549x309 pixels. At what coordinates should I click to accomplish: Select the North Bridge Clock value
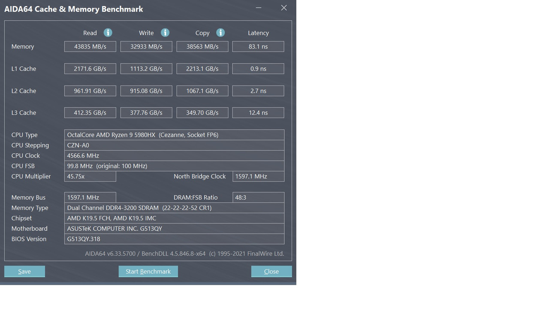pyautogui.click(x=258, y=176)
